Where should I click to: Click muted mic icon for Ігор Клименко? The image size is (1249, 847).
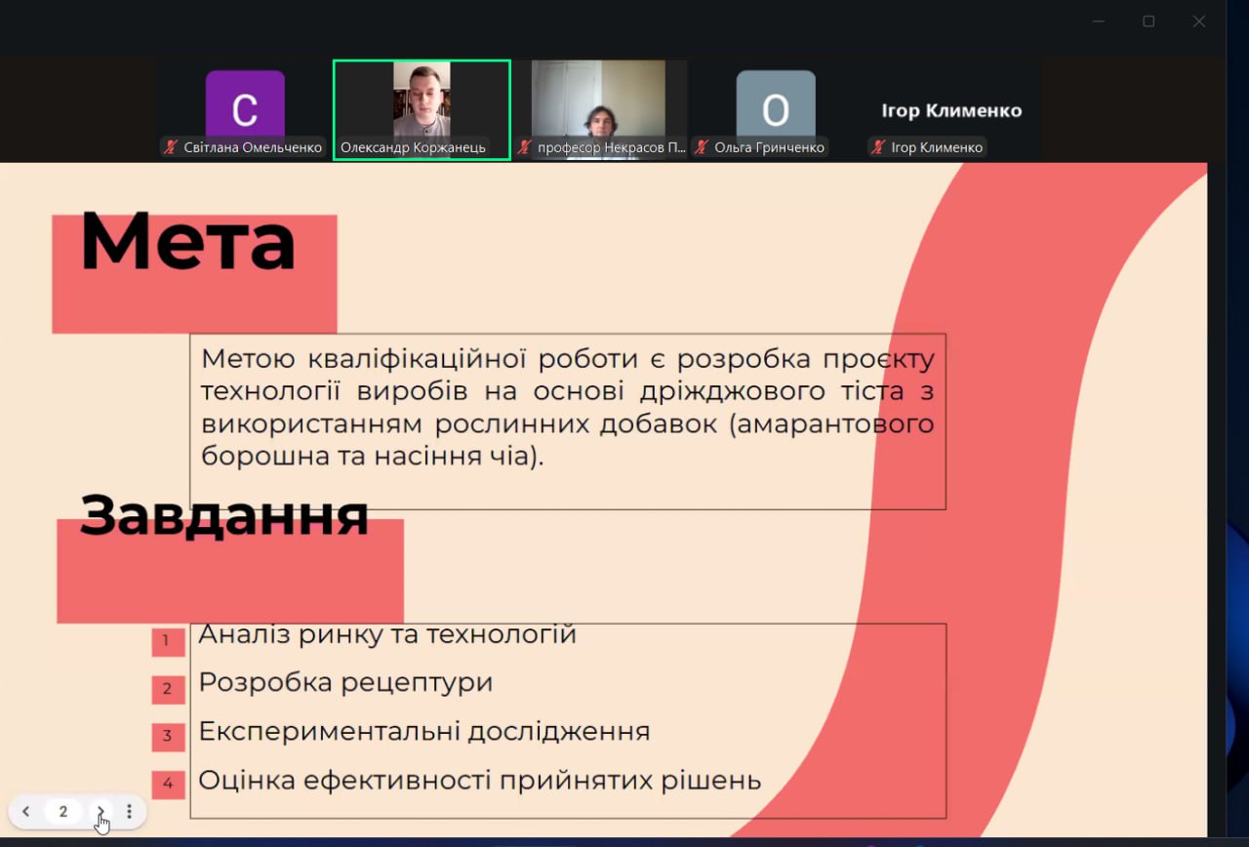point(878,147)
